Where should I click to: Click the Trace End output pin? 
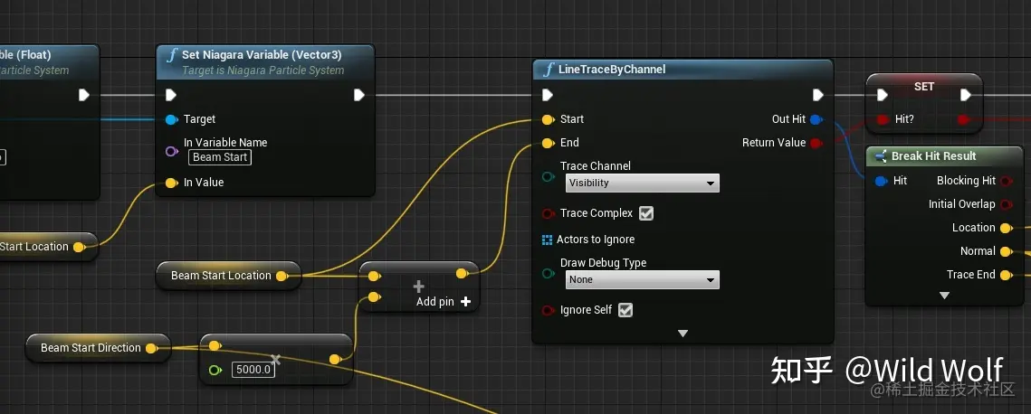click(1006, 276)
